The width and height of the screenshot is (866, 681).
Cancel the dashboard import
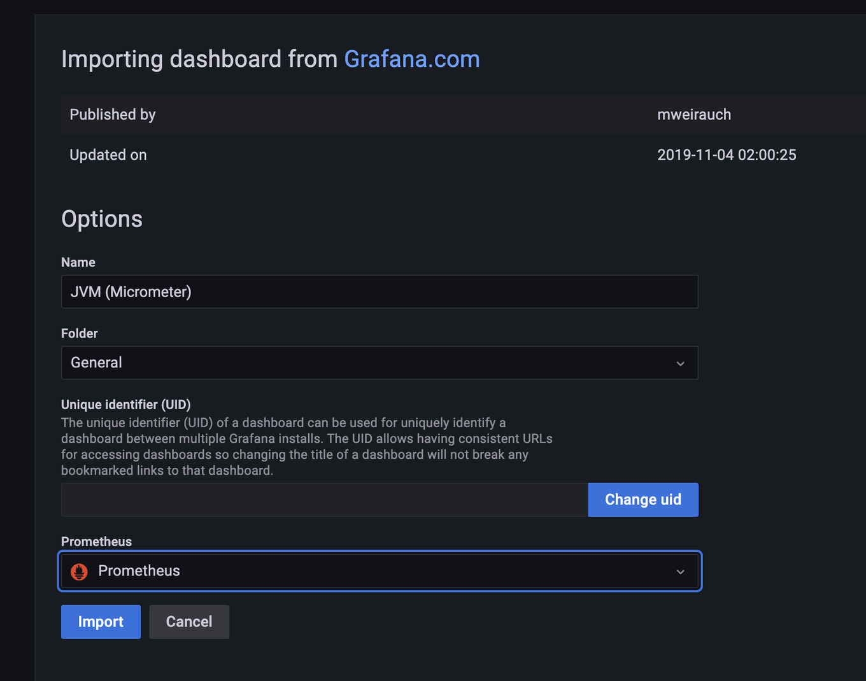189,622
